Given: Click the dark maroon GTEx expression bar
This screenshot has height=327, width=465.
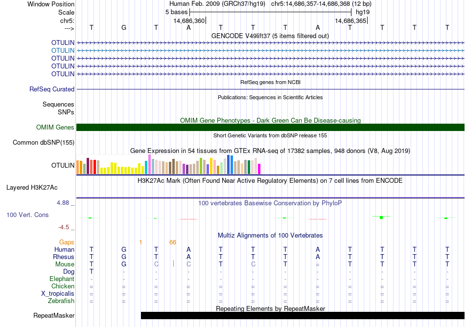Looking at the screenshot, I should (x=88, y=166).
